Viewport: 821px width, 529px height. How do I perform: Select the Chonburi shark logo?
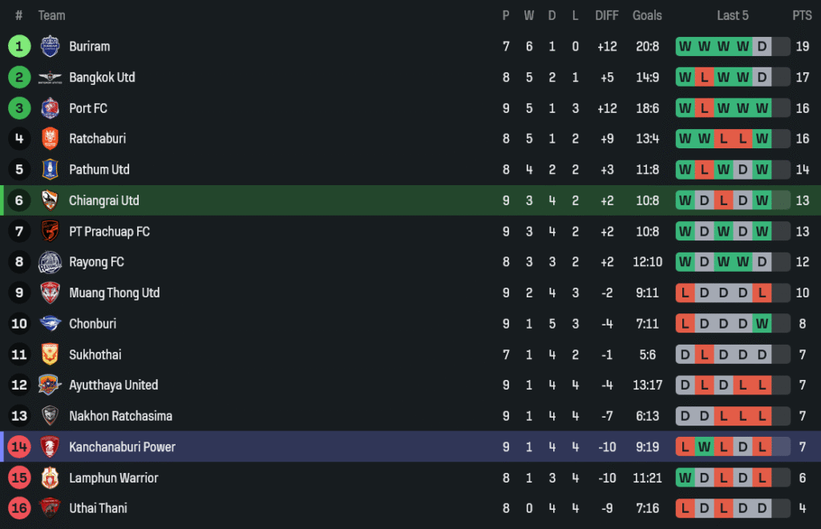point(50,324)
